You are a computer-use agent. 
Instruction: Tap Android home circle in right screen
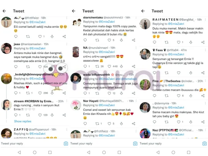(173, 152)
